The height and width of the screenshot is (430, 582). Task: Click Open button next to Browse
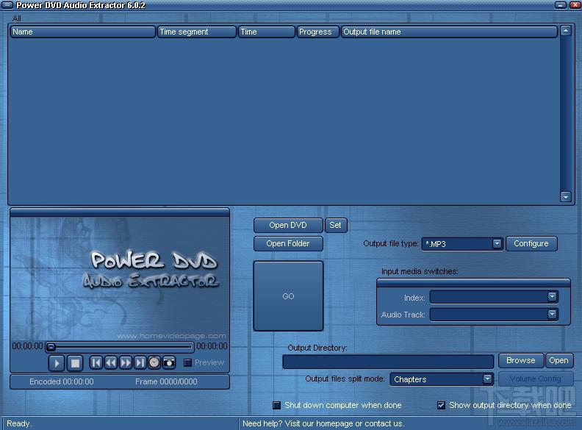click(x=559, y=361)
